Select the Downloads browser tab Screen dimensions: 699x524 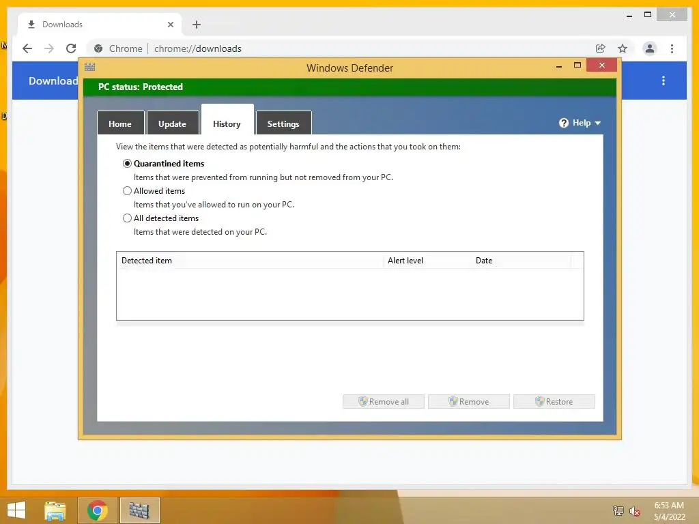click(x=100, y=25)
